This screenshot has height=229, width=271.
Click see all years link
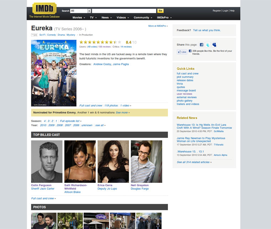100,125
